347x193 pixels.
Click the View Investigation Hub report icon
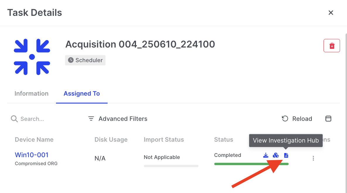pos(286,155)
